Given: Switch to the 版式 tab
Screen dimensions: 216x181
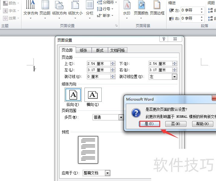Looking at the screenshot, I should pos(100,50).
